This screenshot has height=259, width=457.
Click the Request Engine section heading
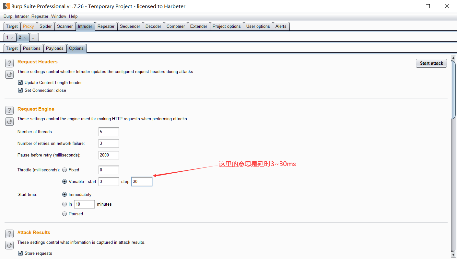[36, 109]
